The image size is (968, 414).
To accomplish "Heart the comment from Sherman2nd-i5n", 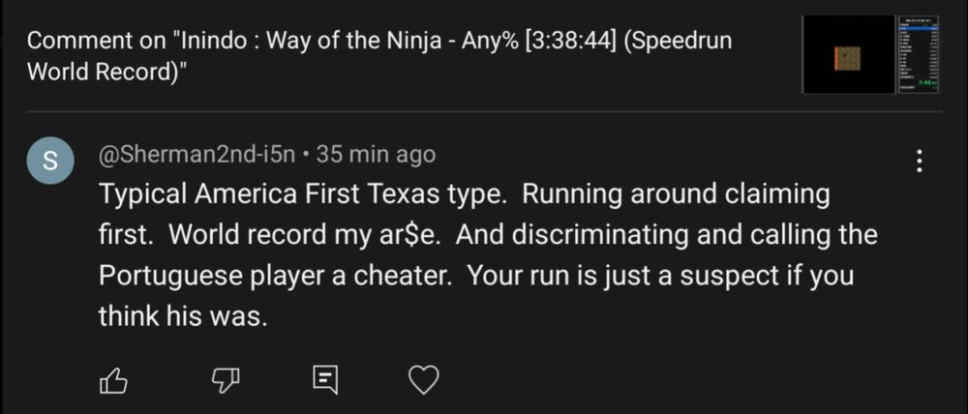I will 424,380.
